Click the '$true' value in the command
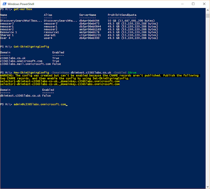This screenshot has width=210, height=189. (x=132, y=73)
